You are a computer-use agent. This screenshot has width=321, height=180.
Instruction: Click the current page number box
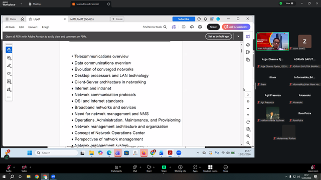pos(248,94)
